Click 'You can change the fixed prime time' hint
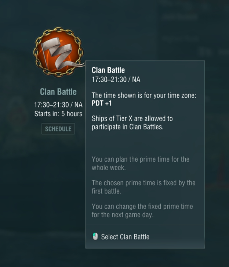The image size is (229, 267). [142, 206]
